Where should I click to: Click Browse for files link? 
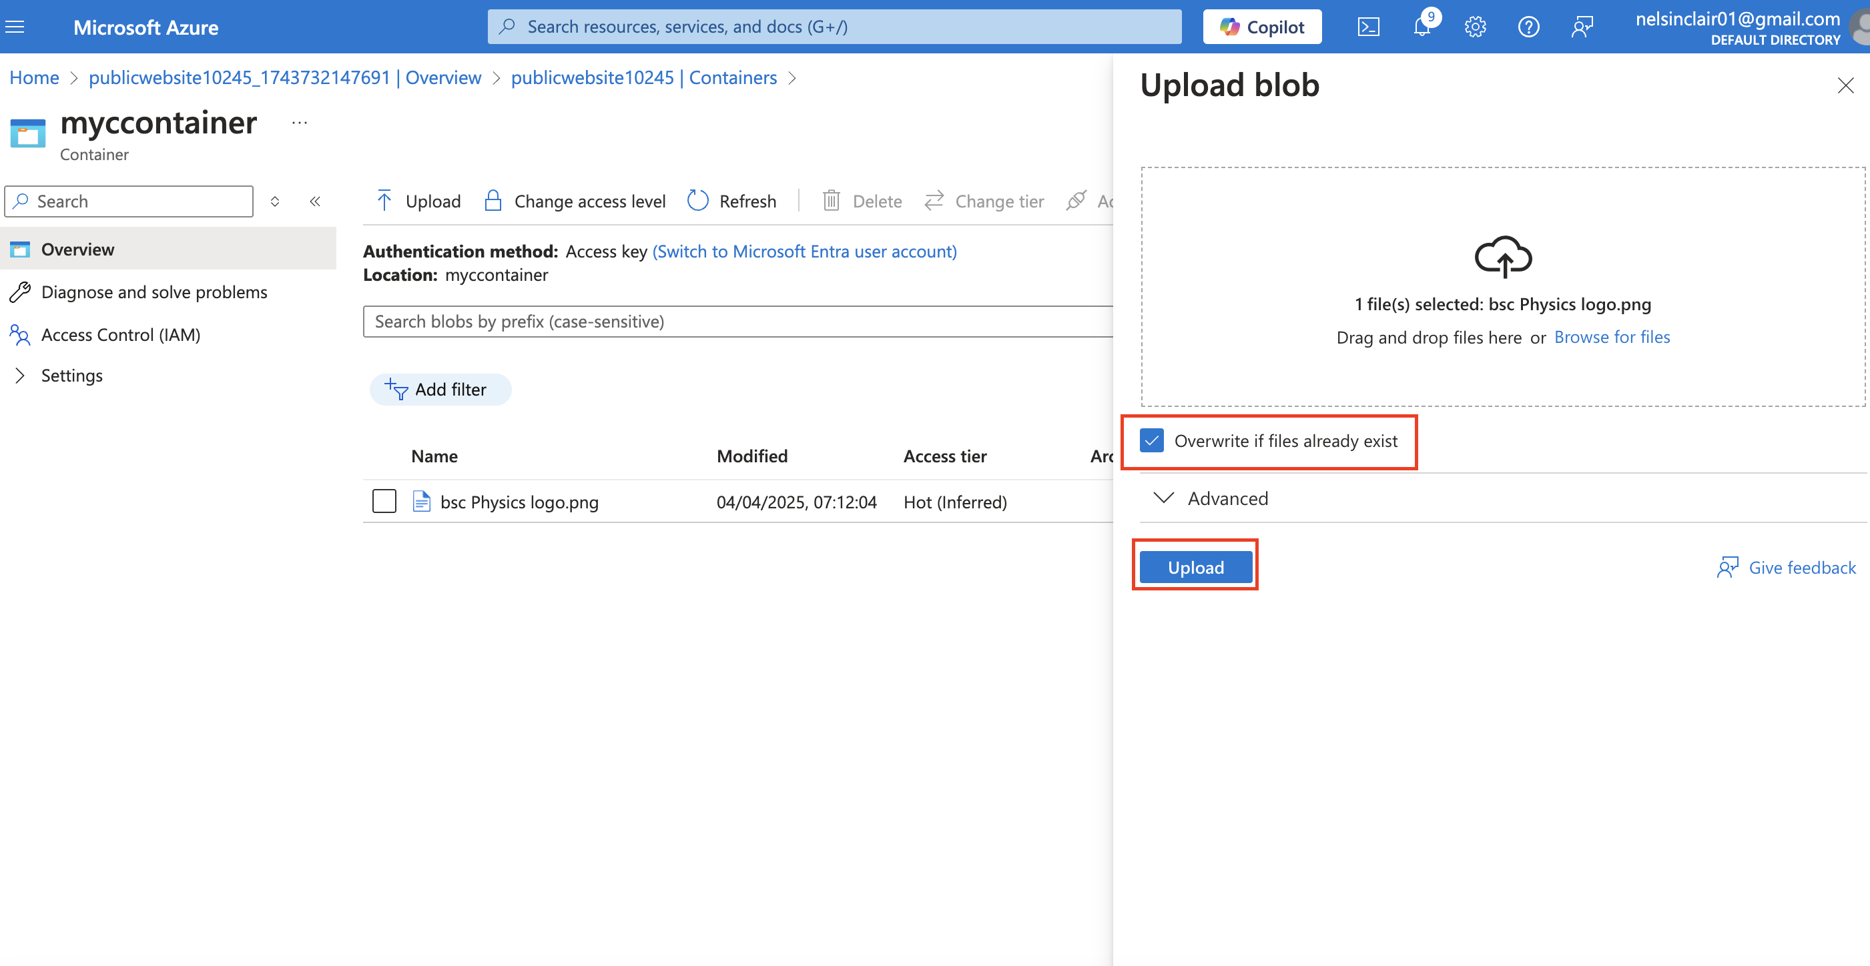tap(1612, 337)
